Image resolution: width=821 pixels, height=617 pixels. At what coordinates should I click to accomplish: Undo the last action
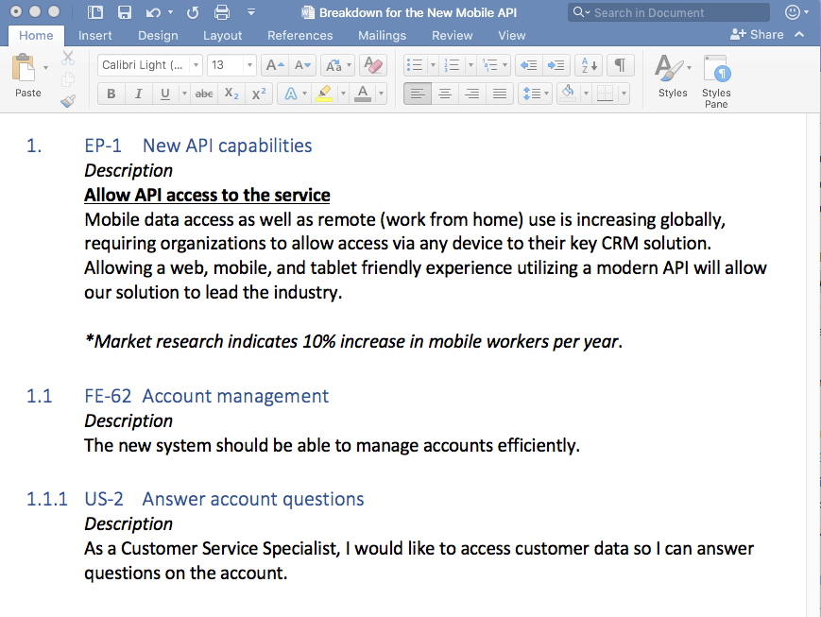[x=153, y=12]
